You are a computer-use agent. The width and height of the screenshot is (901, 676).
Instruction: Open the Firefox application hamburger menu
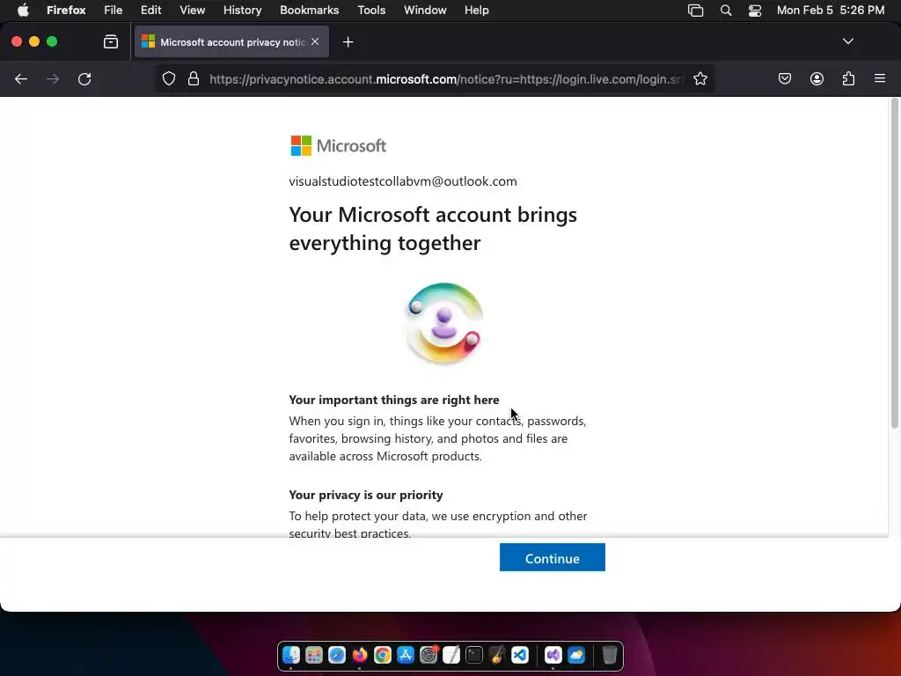[880, 78]
